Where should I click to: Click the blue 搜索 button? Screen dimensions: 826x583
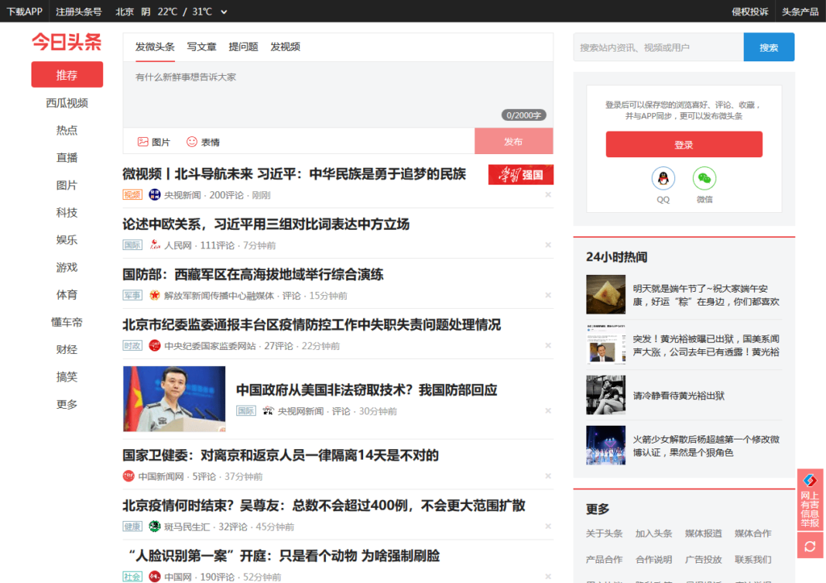(x=769, y=48)
